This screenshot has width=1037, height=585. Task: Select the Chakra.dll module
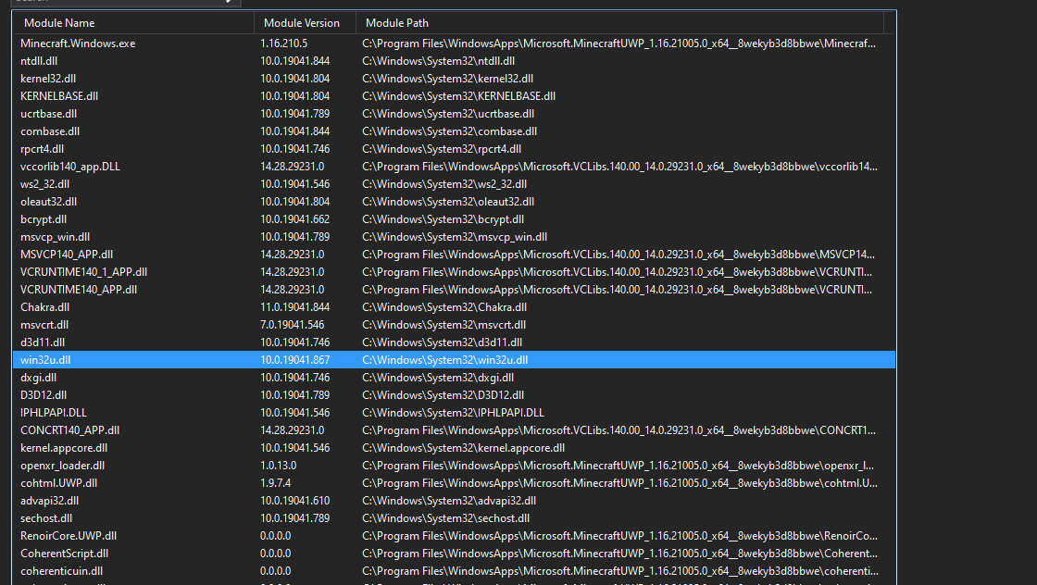click(44, 307)
